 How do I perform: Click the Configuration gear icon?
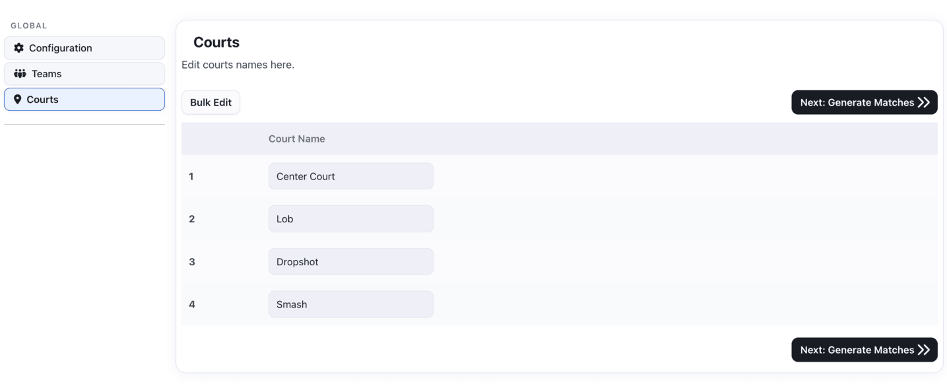pos(18,48)
